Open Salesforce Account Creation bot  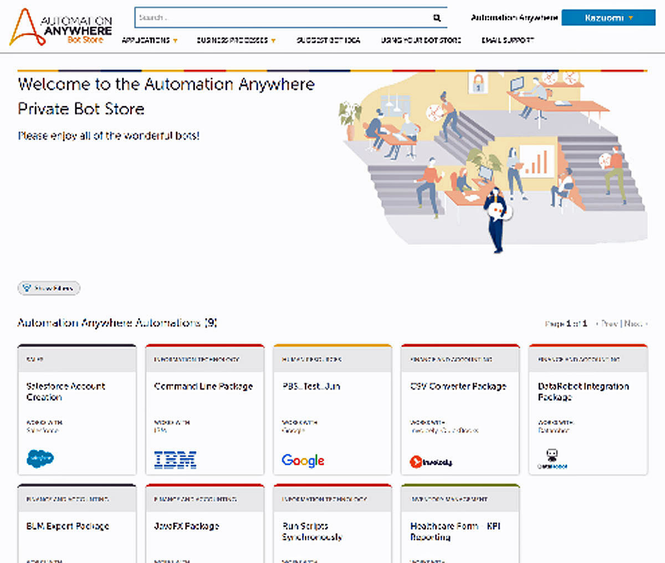click(x=65, y=391)
